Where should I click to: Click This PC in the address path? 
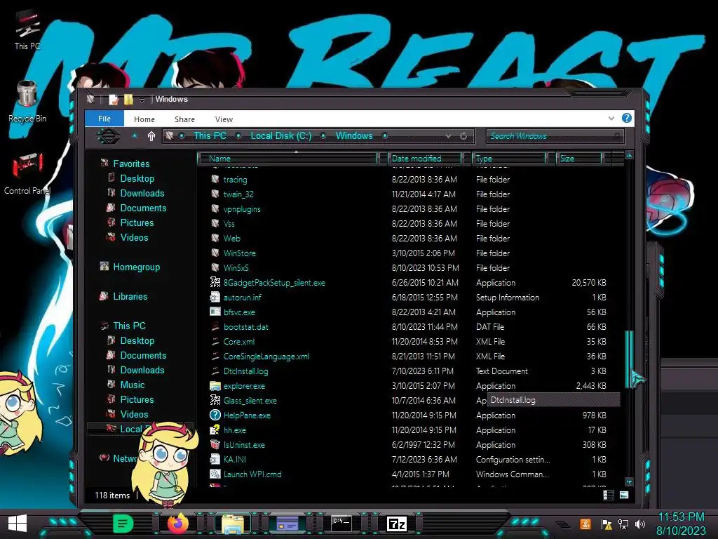(210, 135)
